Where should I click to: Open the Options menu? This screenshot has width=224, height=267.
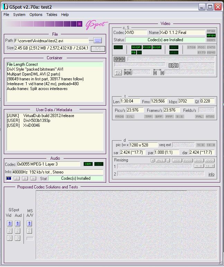[x=36, y=15]
